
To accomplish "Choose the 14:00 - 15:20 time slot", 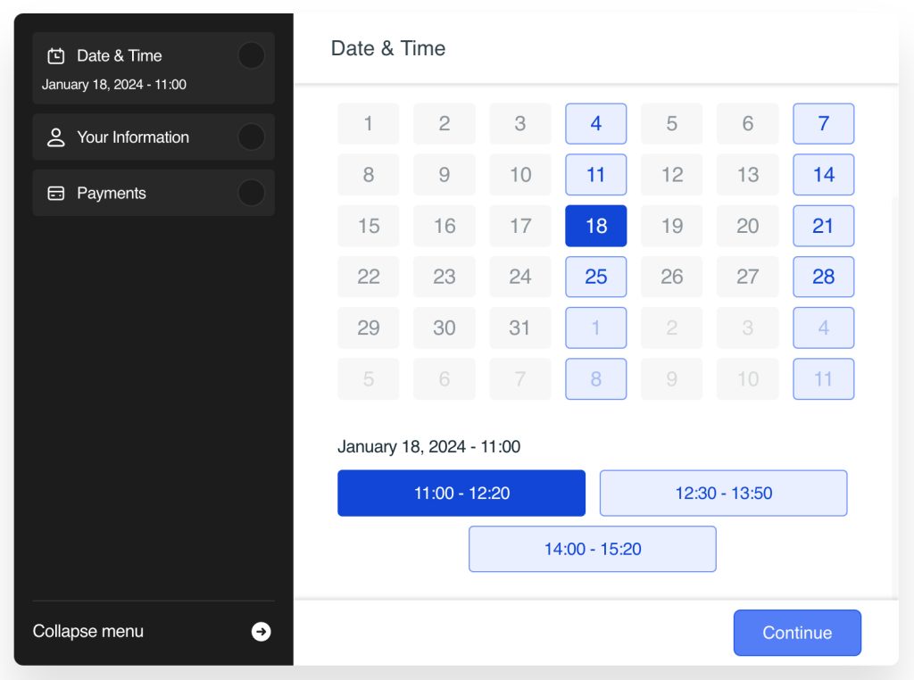I will coord(593,549).
